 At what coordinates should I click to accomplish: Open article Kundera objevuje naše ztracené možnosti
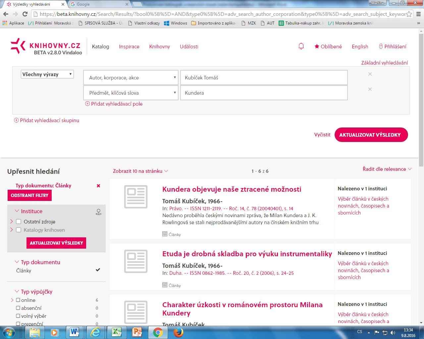point(232,189)
